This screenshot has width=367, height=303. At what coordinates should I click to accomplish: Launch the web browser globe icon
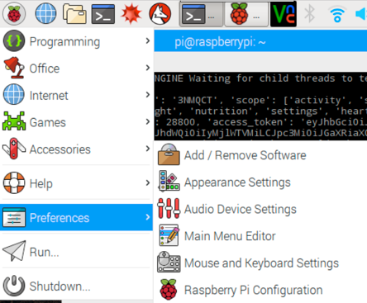point(45,13)
